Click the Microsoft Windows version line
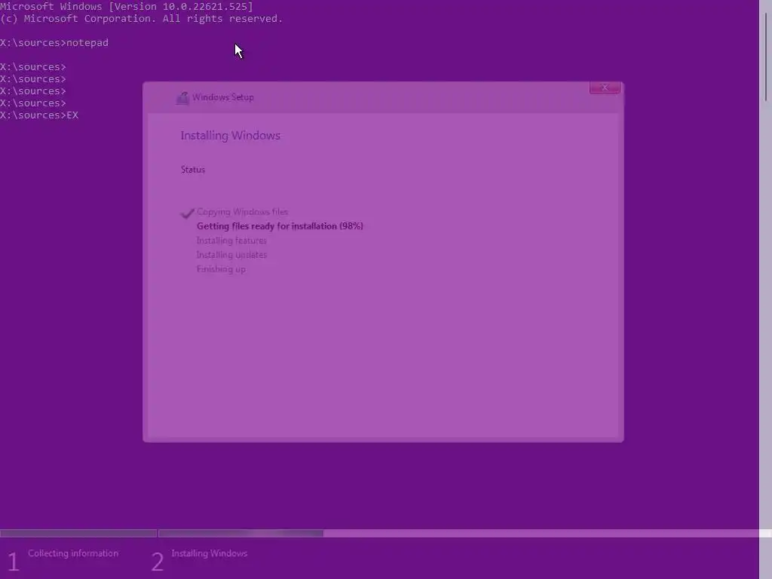The height and width of the screenshot is (579, 772). click(127, 6)
